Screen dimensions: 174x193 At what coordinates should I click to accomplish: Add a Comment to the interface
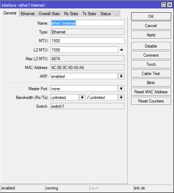(151, 55)
